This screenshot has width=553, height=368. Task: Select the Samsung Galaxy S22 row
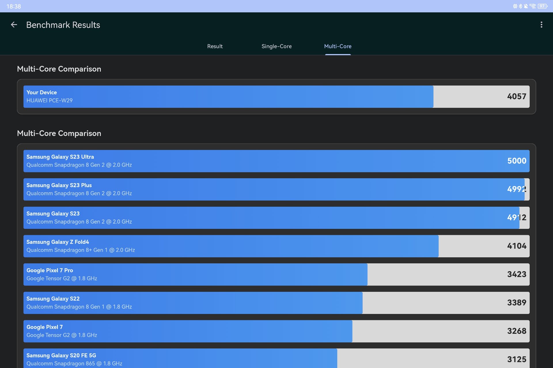pyautogui.click(x=276, y=303)
